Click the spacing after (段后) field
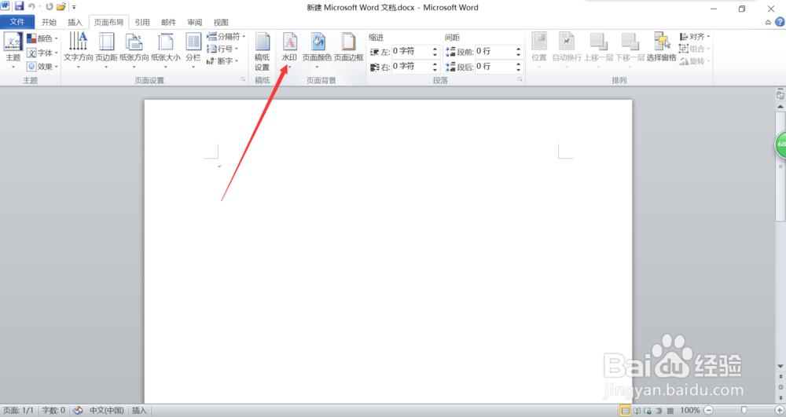 (x=494, y=66)
